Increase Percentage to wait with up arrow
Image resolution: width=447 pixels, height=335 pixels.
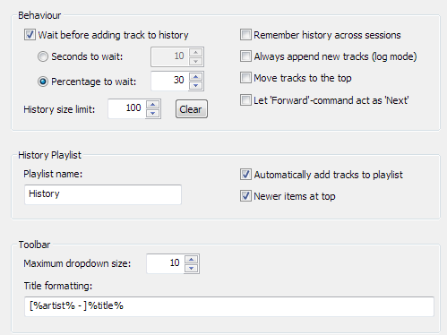pyautogui.click(x=195, y=77)
